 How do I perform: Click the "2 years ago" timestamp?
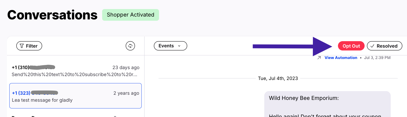(x=126, y=93)
